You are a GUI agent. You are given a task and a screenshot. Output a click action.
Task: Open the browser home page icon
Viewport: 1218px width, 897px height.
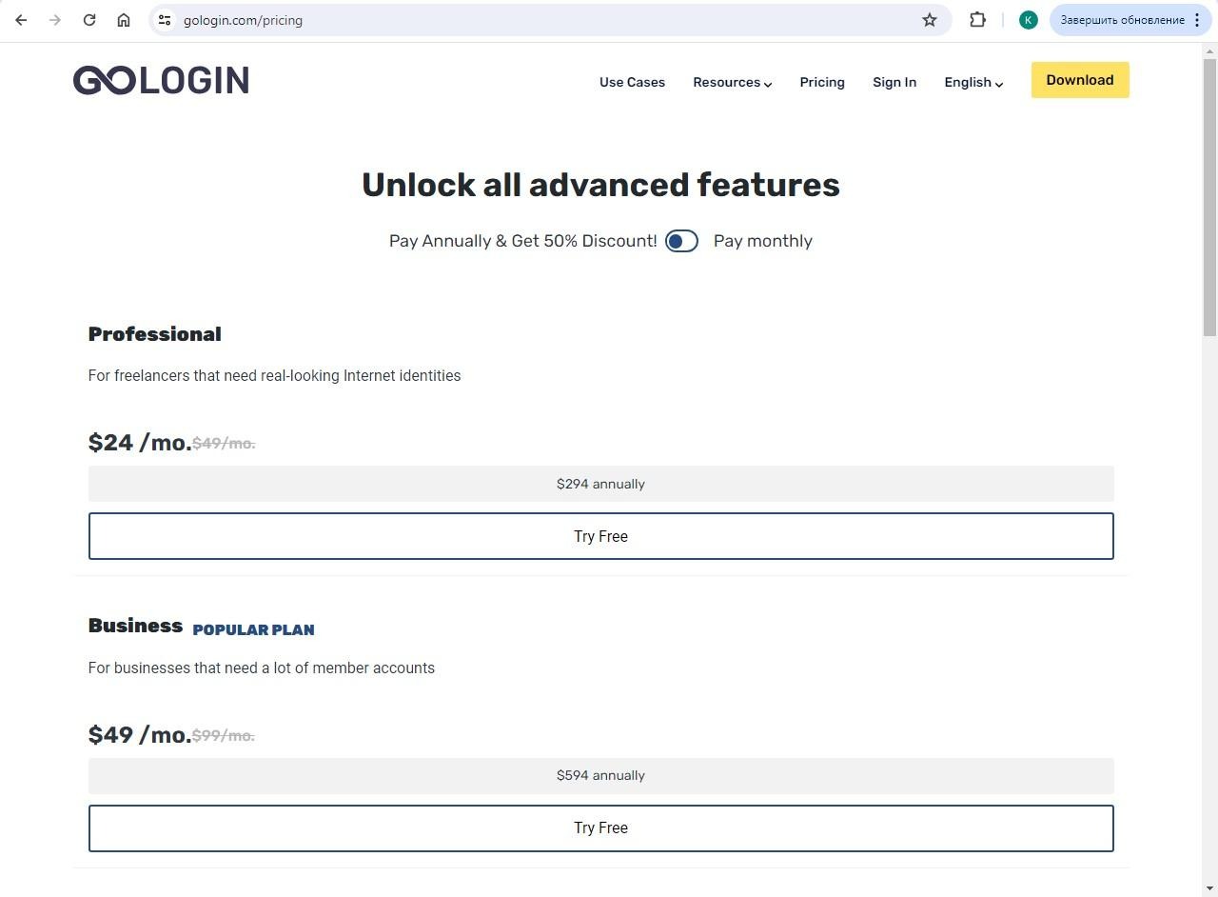tap(124, 20)
